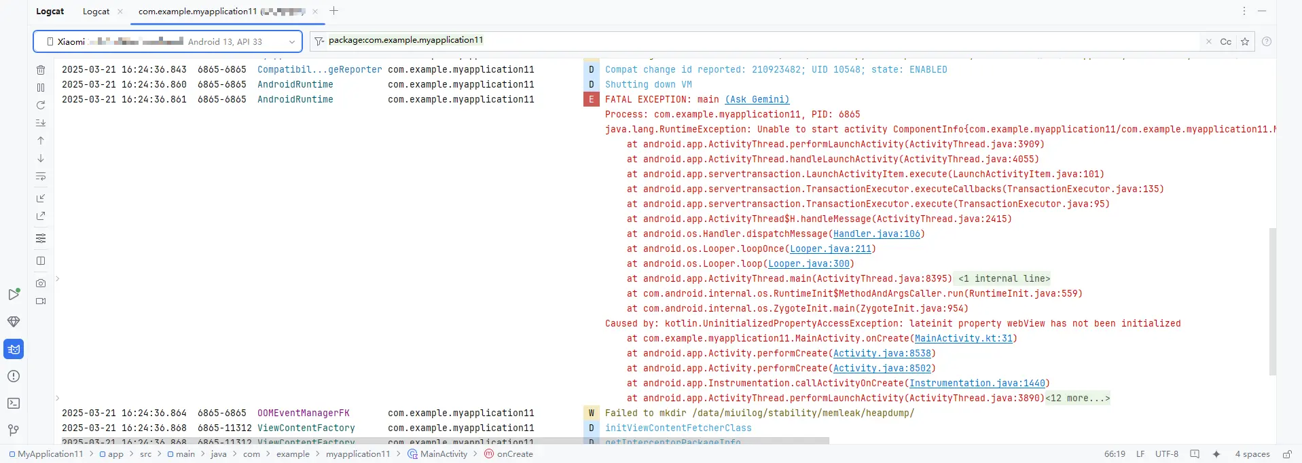
Task: Open the Terminal tool window
Action: click(14, 403)
